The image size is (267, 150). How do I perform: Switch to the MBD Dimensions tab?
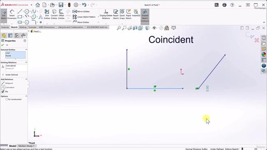pyautogui.click(x=47, y=27)
